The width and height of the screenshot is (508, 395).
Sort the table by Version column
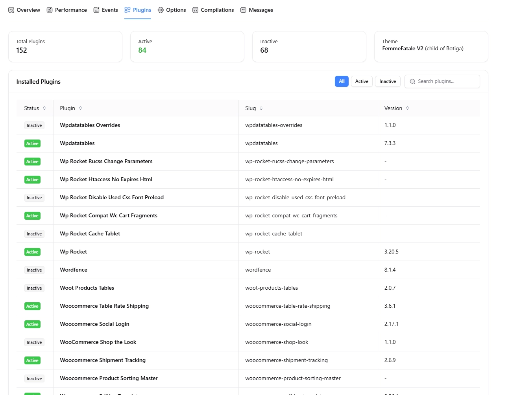[396, 108]
